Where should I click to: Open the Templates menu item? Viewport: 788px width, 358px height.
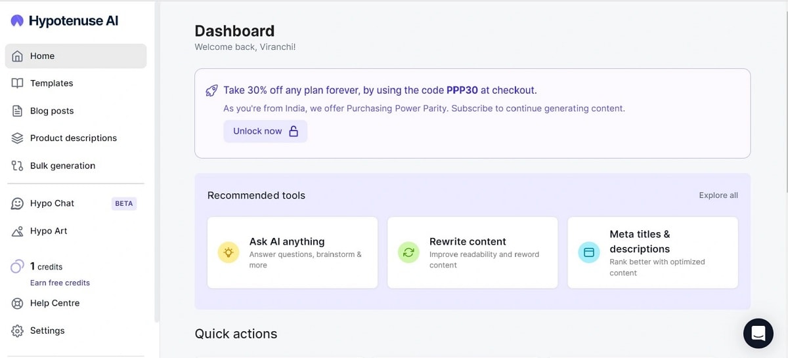[51, 83]
